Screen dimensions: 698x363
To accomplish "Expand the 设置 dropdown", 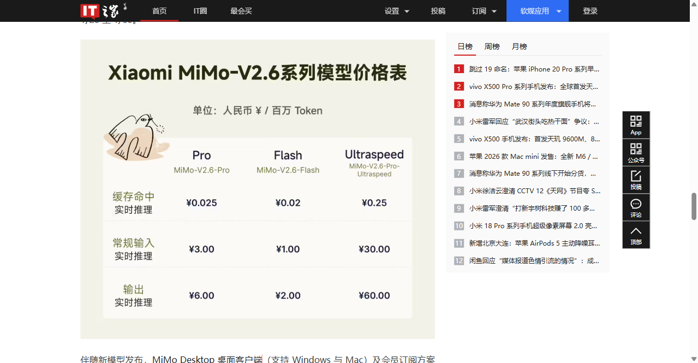I will click(x=397, y=11).
